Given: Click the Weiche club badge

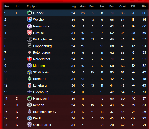Looking at the screenshot, I should point(29,19).
